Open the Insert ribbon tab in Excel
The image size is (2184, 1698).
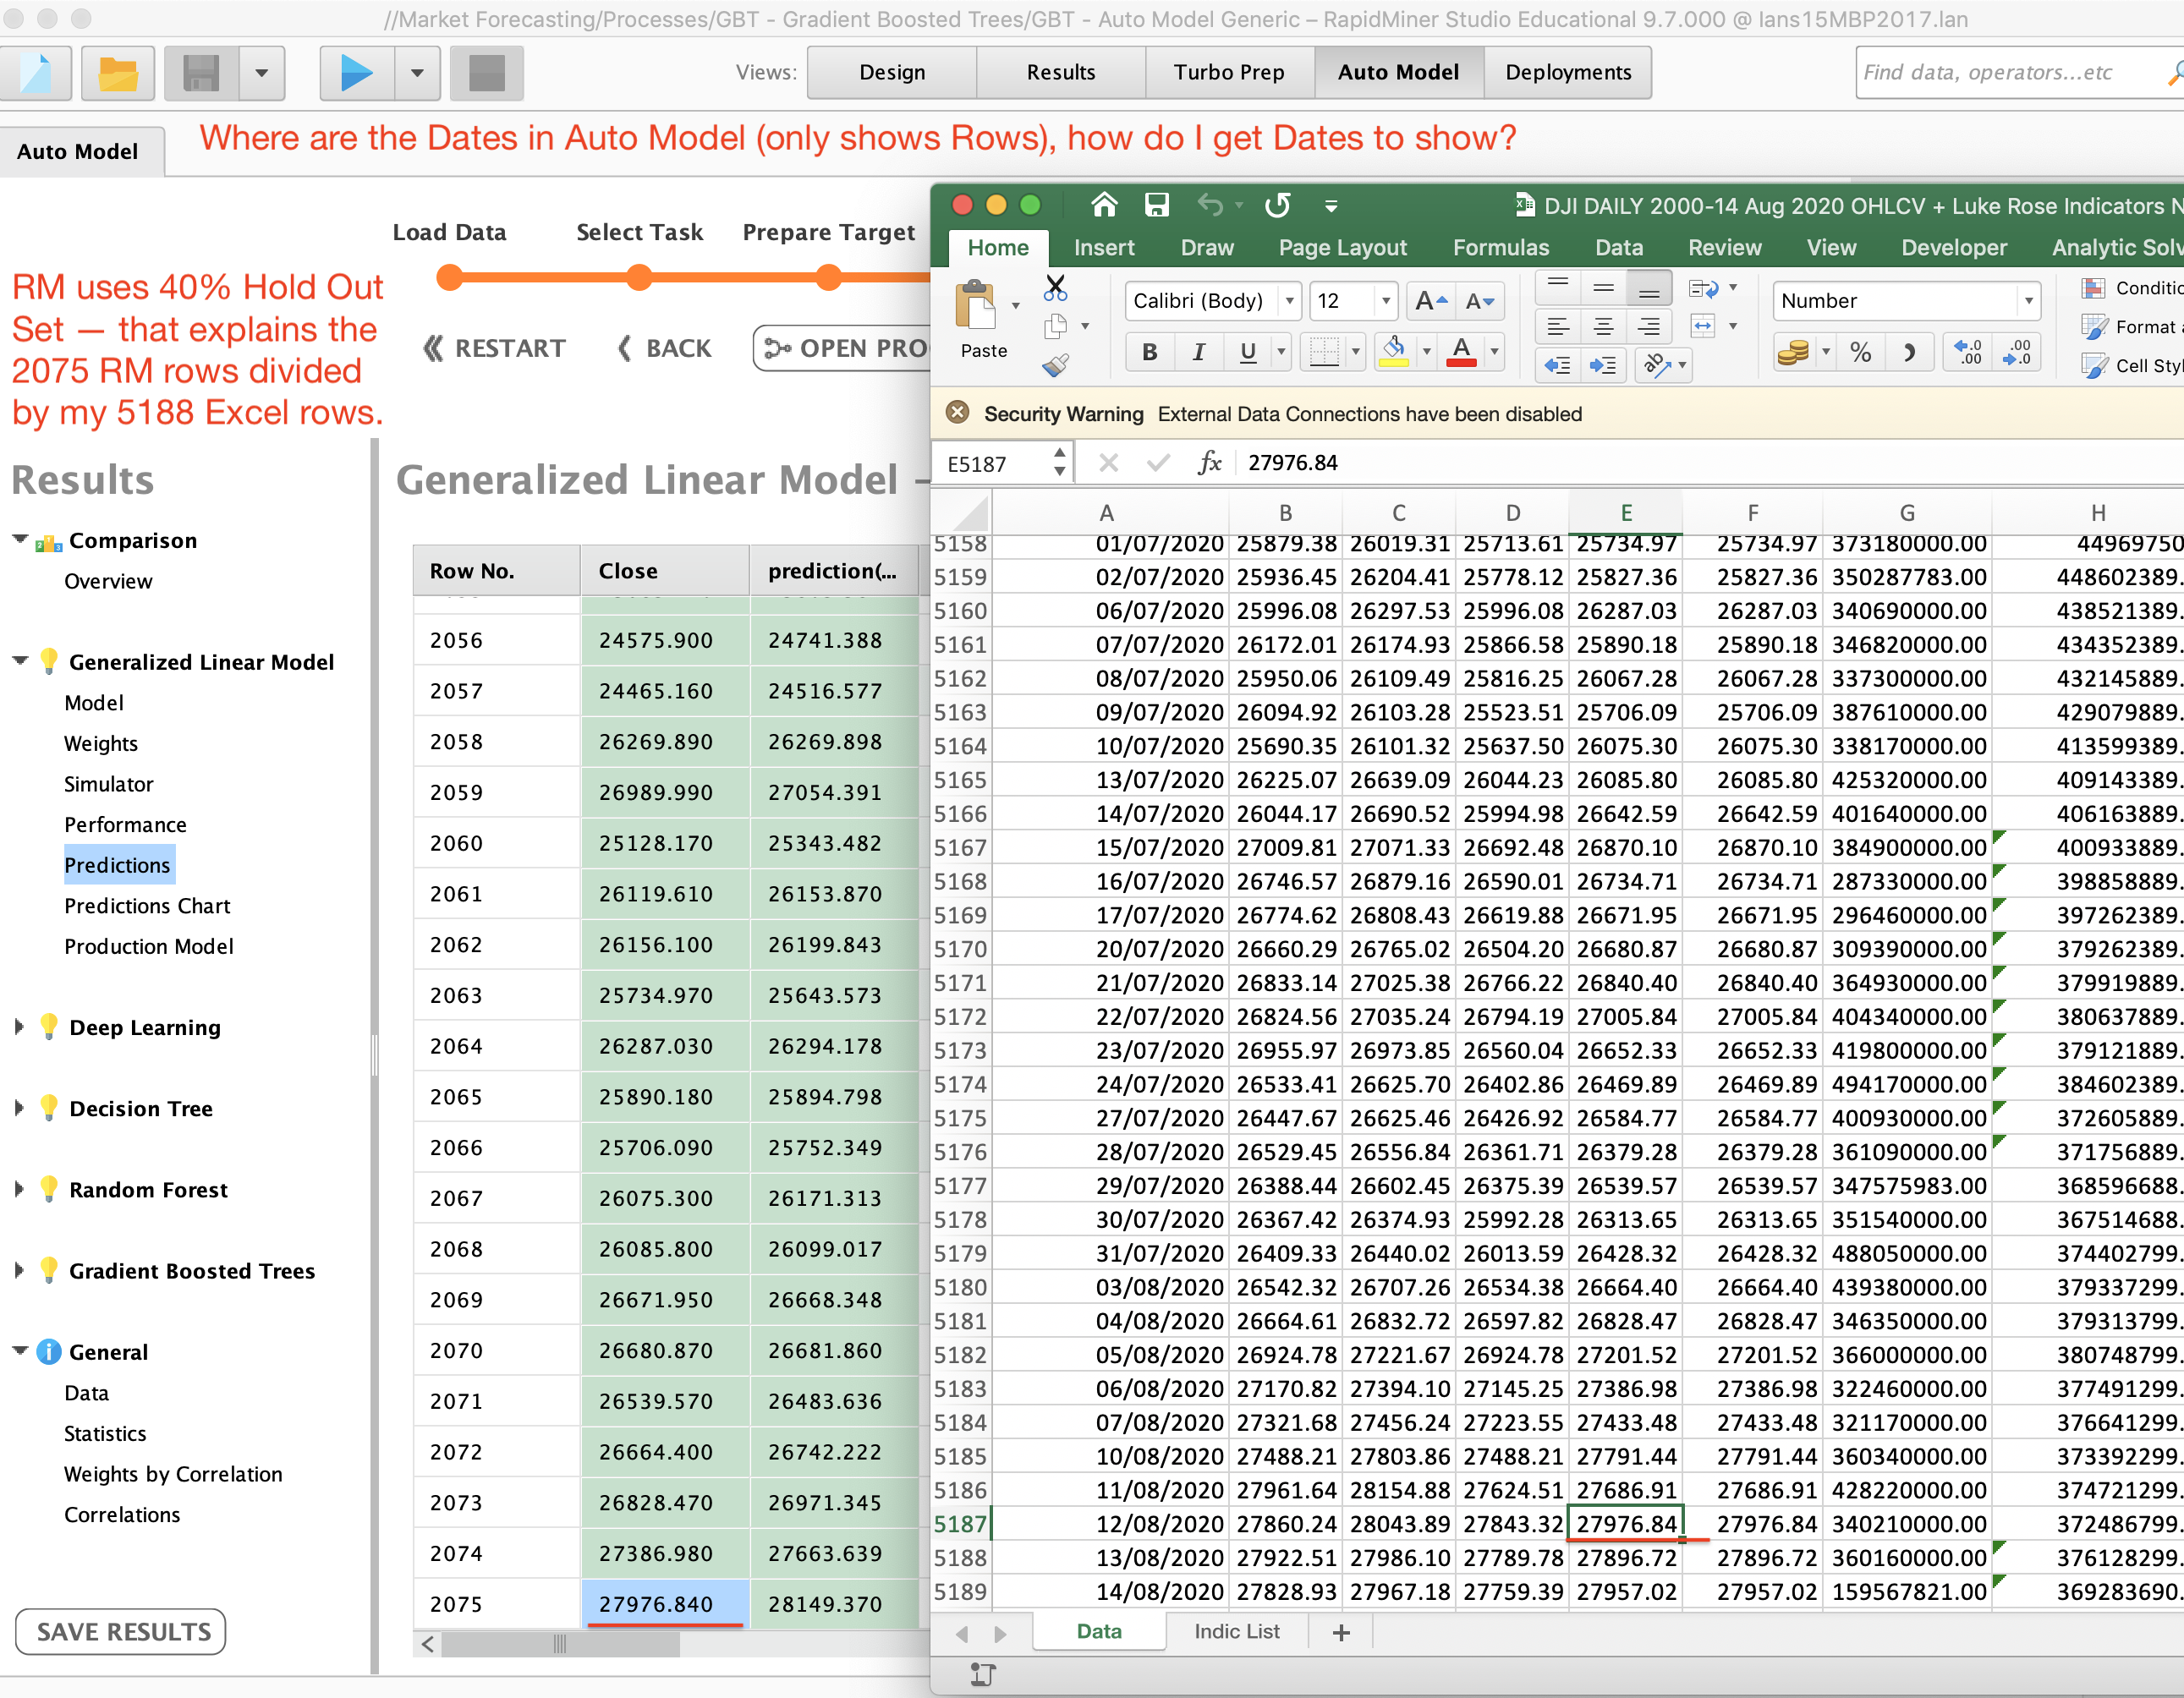pyautogui.click(x=1104, y=247)
